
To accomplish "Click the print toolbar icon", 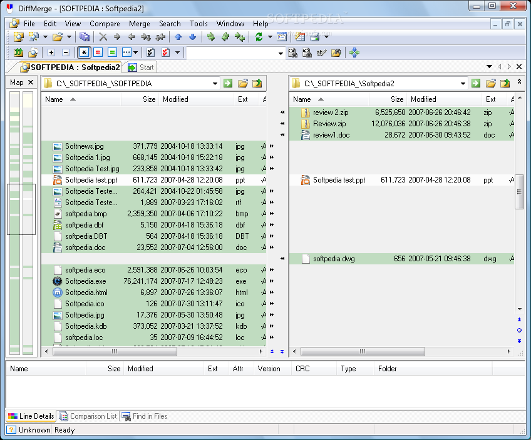I will pos(314,37).
